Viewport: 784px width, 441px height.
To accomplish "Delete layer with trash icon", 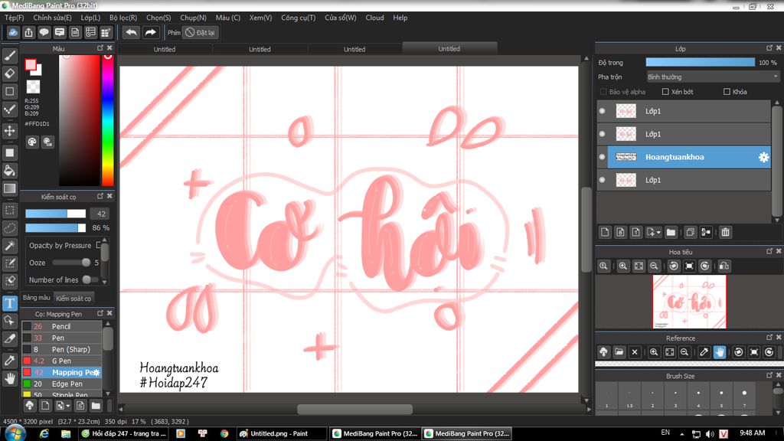I will click(725, 232).
